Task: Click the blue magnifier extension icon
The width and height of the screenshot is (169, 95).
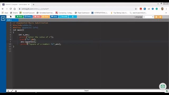Action: click(145, 9)
